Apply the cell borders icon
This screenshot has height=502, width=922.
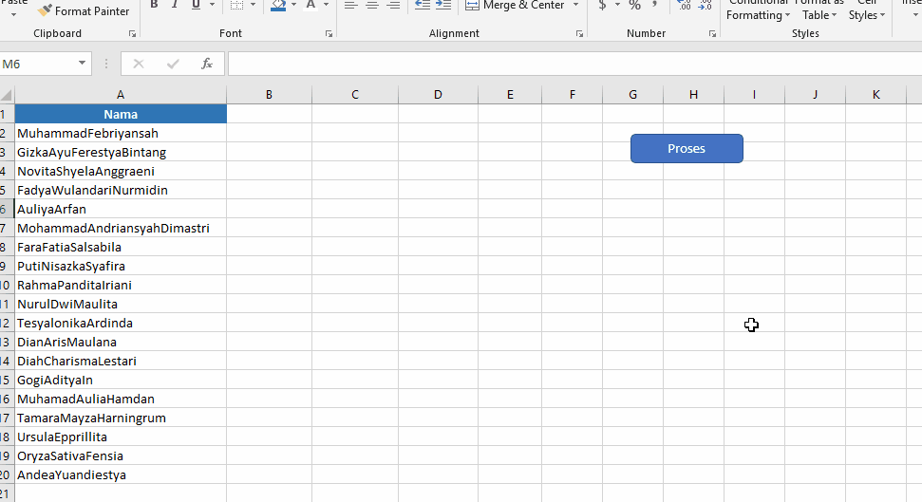pyautogui.click(x=236, y=5)
